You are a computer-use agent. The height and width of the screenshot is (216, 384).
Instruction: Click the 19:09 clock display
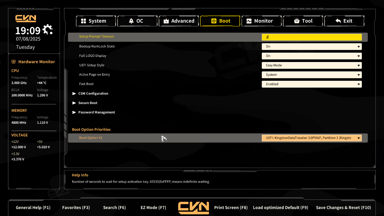(x=28, y=31)
